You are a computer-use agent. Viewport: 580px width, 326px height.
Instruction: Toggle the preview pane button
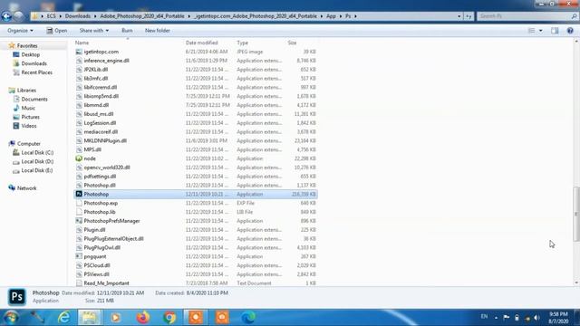tap(555, 30)
